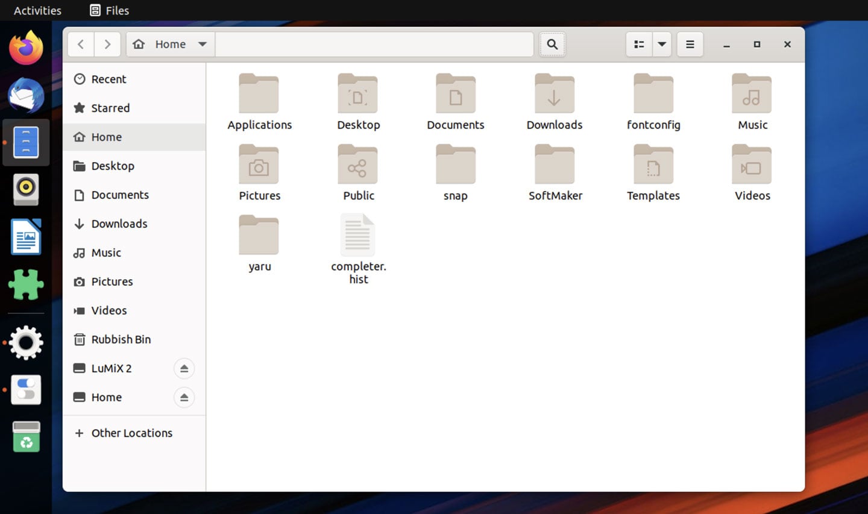Select the SoftMaker folder icon

pos(555,164)
